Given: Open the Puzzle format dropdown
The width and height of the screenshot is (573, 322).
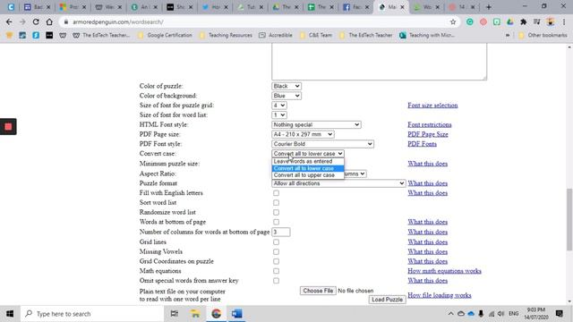Looking at the screenshot, I should point(338,183).
